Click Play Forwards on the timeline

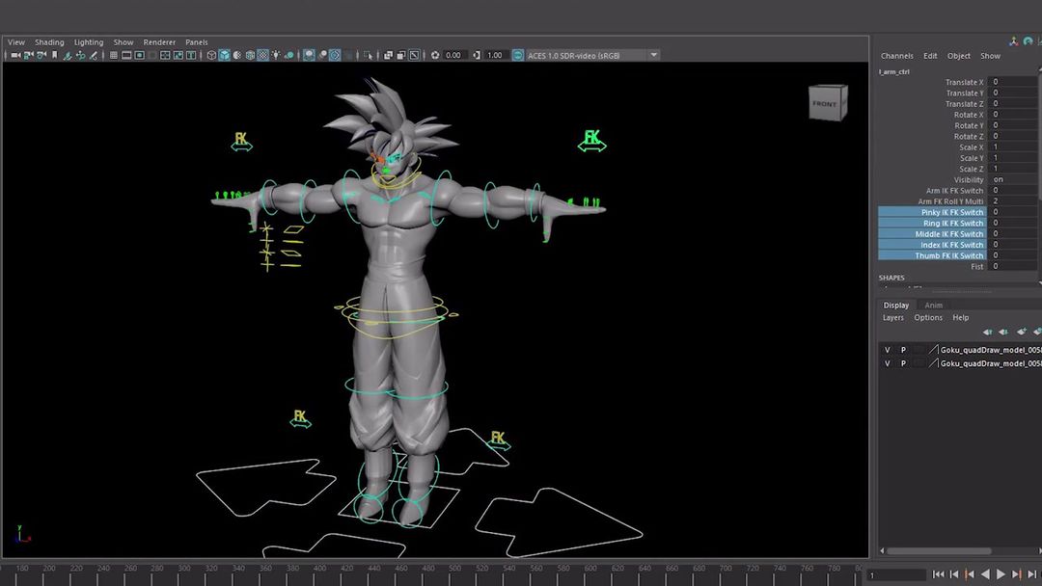pos(1001,574)
